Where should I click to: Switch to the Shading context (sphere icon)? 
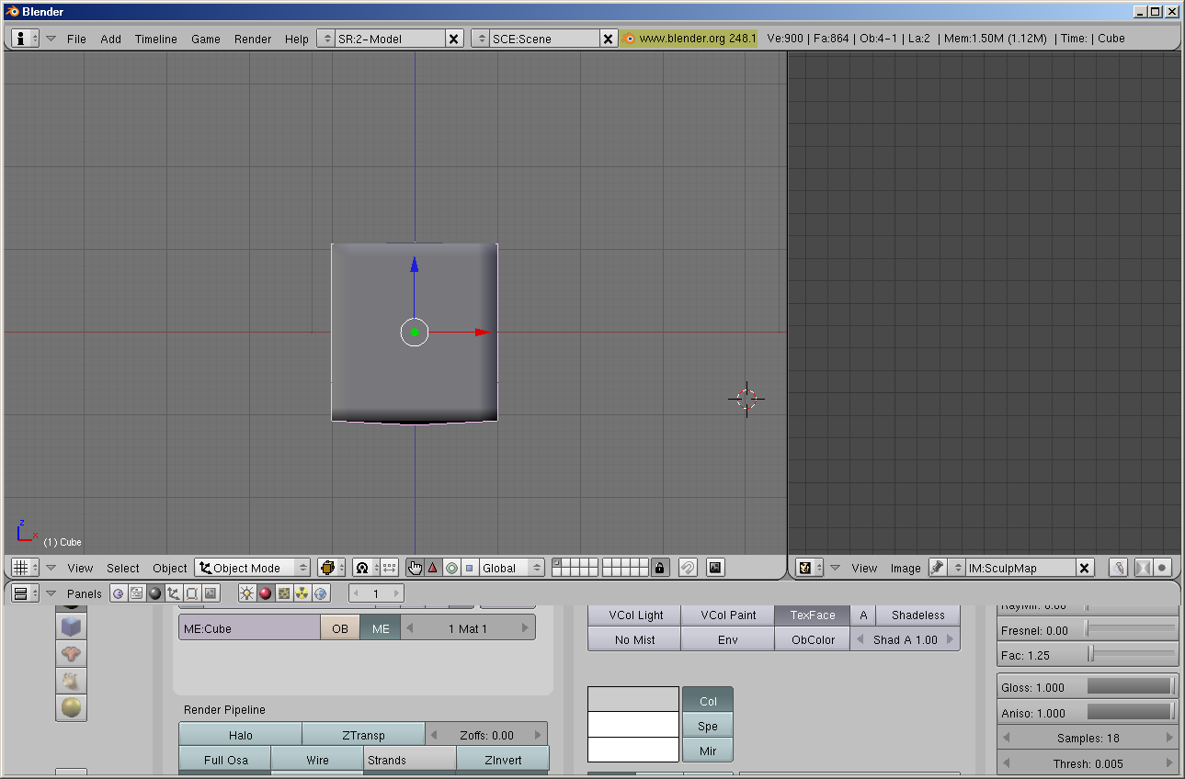pyautogui.click(x=154, y=593)
